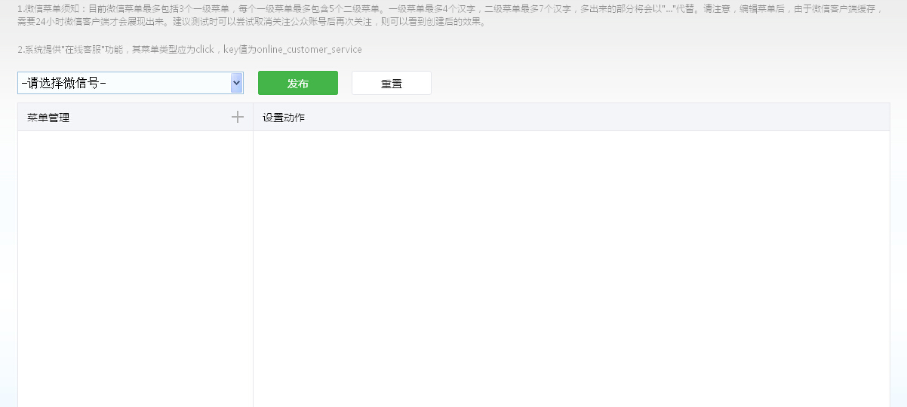
Task: Click the blank content area under 设置动作
Action: (571, 264)
